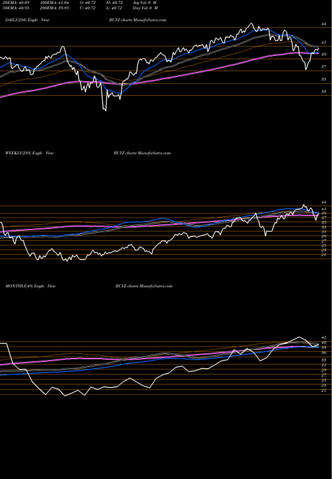Viewport: 332px width, 479px height.
Task: Open the BUYZ MunafaSutra.com watermark on the daily chart
Action: point(138,20)
